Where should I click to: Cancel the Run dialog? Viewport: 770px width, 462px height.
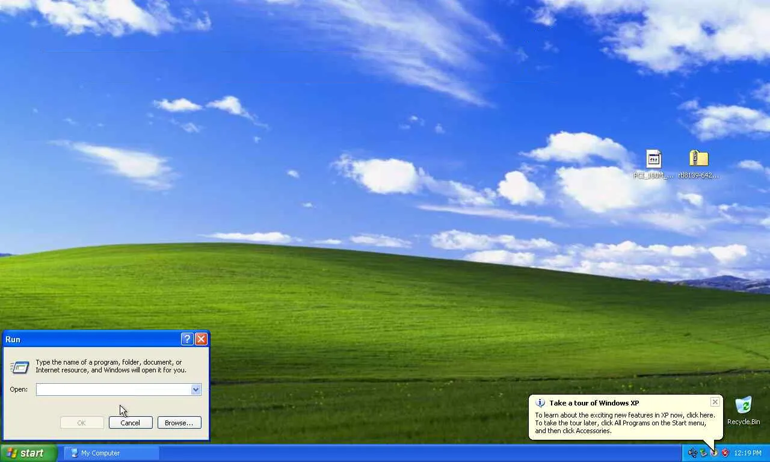(131, 423)
